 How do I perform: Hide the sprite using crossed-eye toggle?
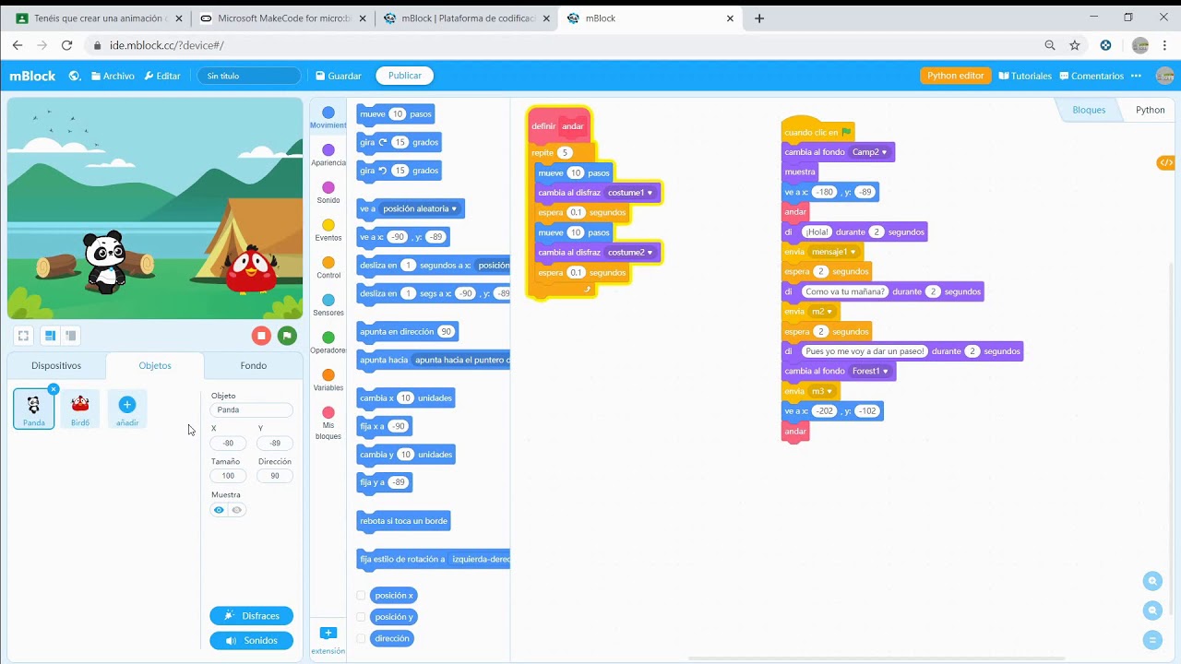click(x=237, y=510)
